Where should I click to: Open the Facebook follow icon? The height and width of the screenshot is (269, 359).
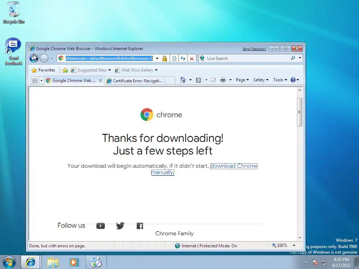coord(140,226)
